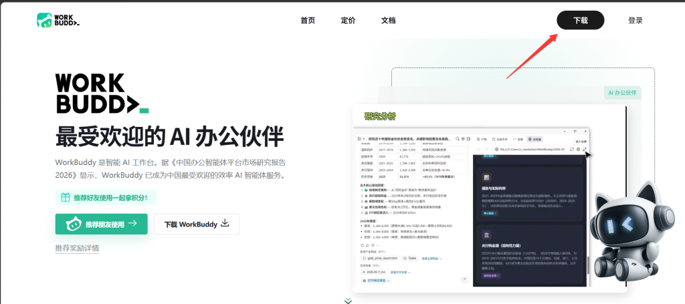Click the gold_price_report.html file chip
The width and height of the screenshot is (685, 304).
point(380,258)
